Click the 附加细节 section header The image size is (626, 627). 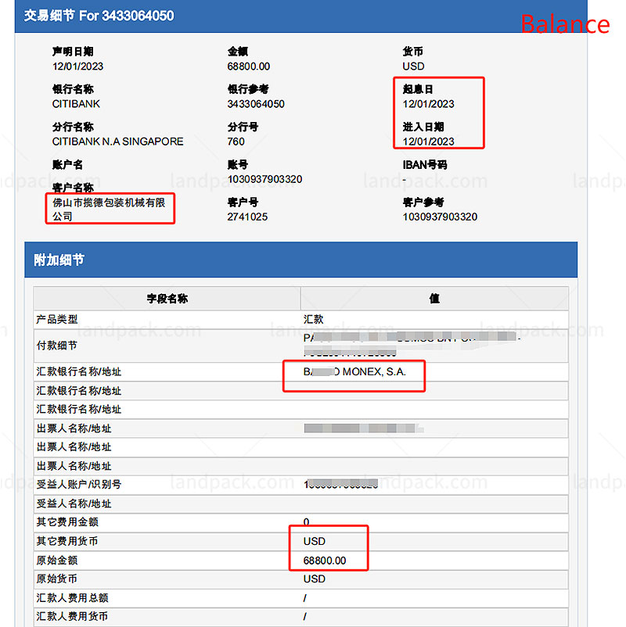[x=59, y=260]
